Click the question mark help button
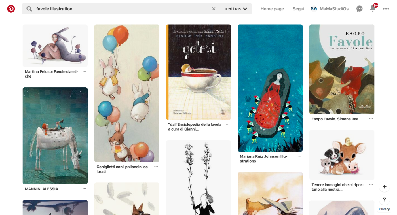397x215 pixels. point(384,199)
